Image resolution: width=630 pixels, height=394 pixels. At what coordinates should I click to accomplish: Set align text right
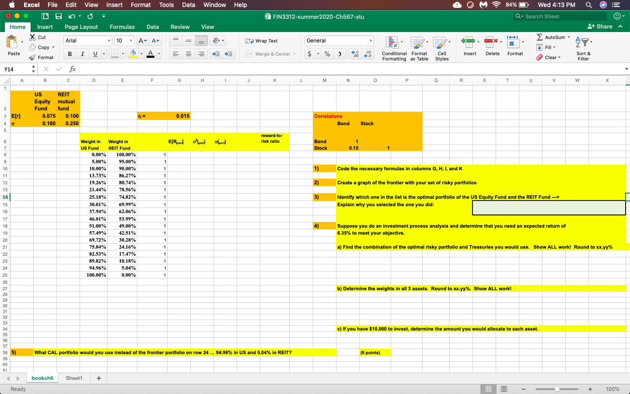201,54
